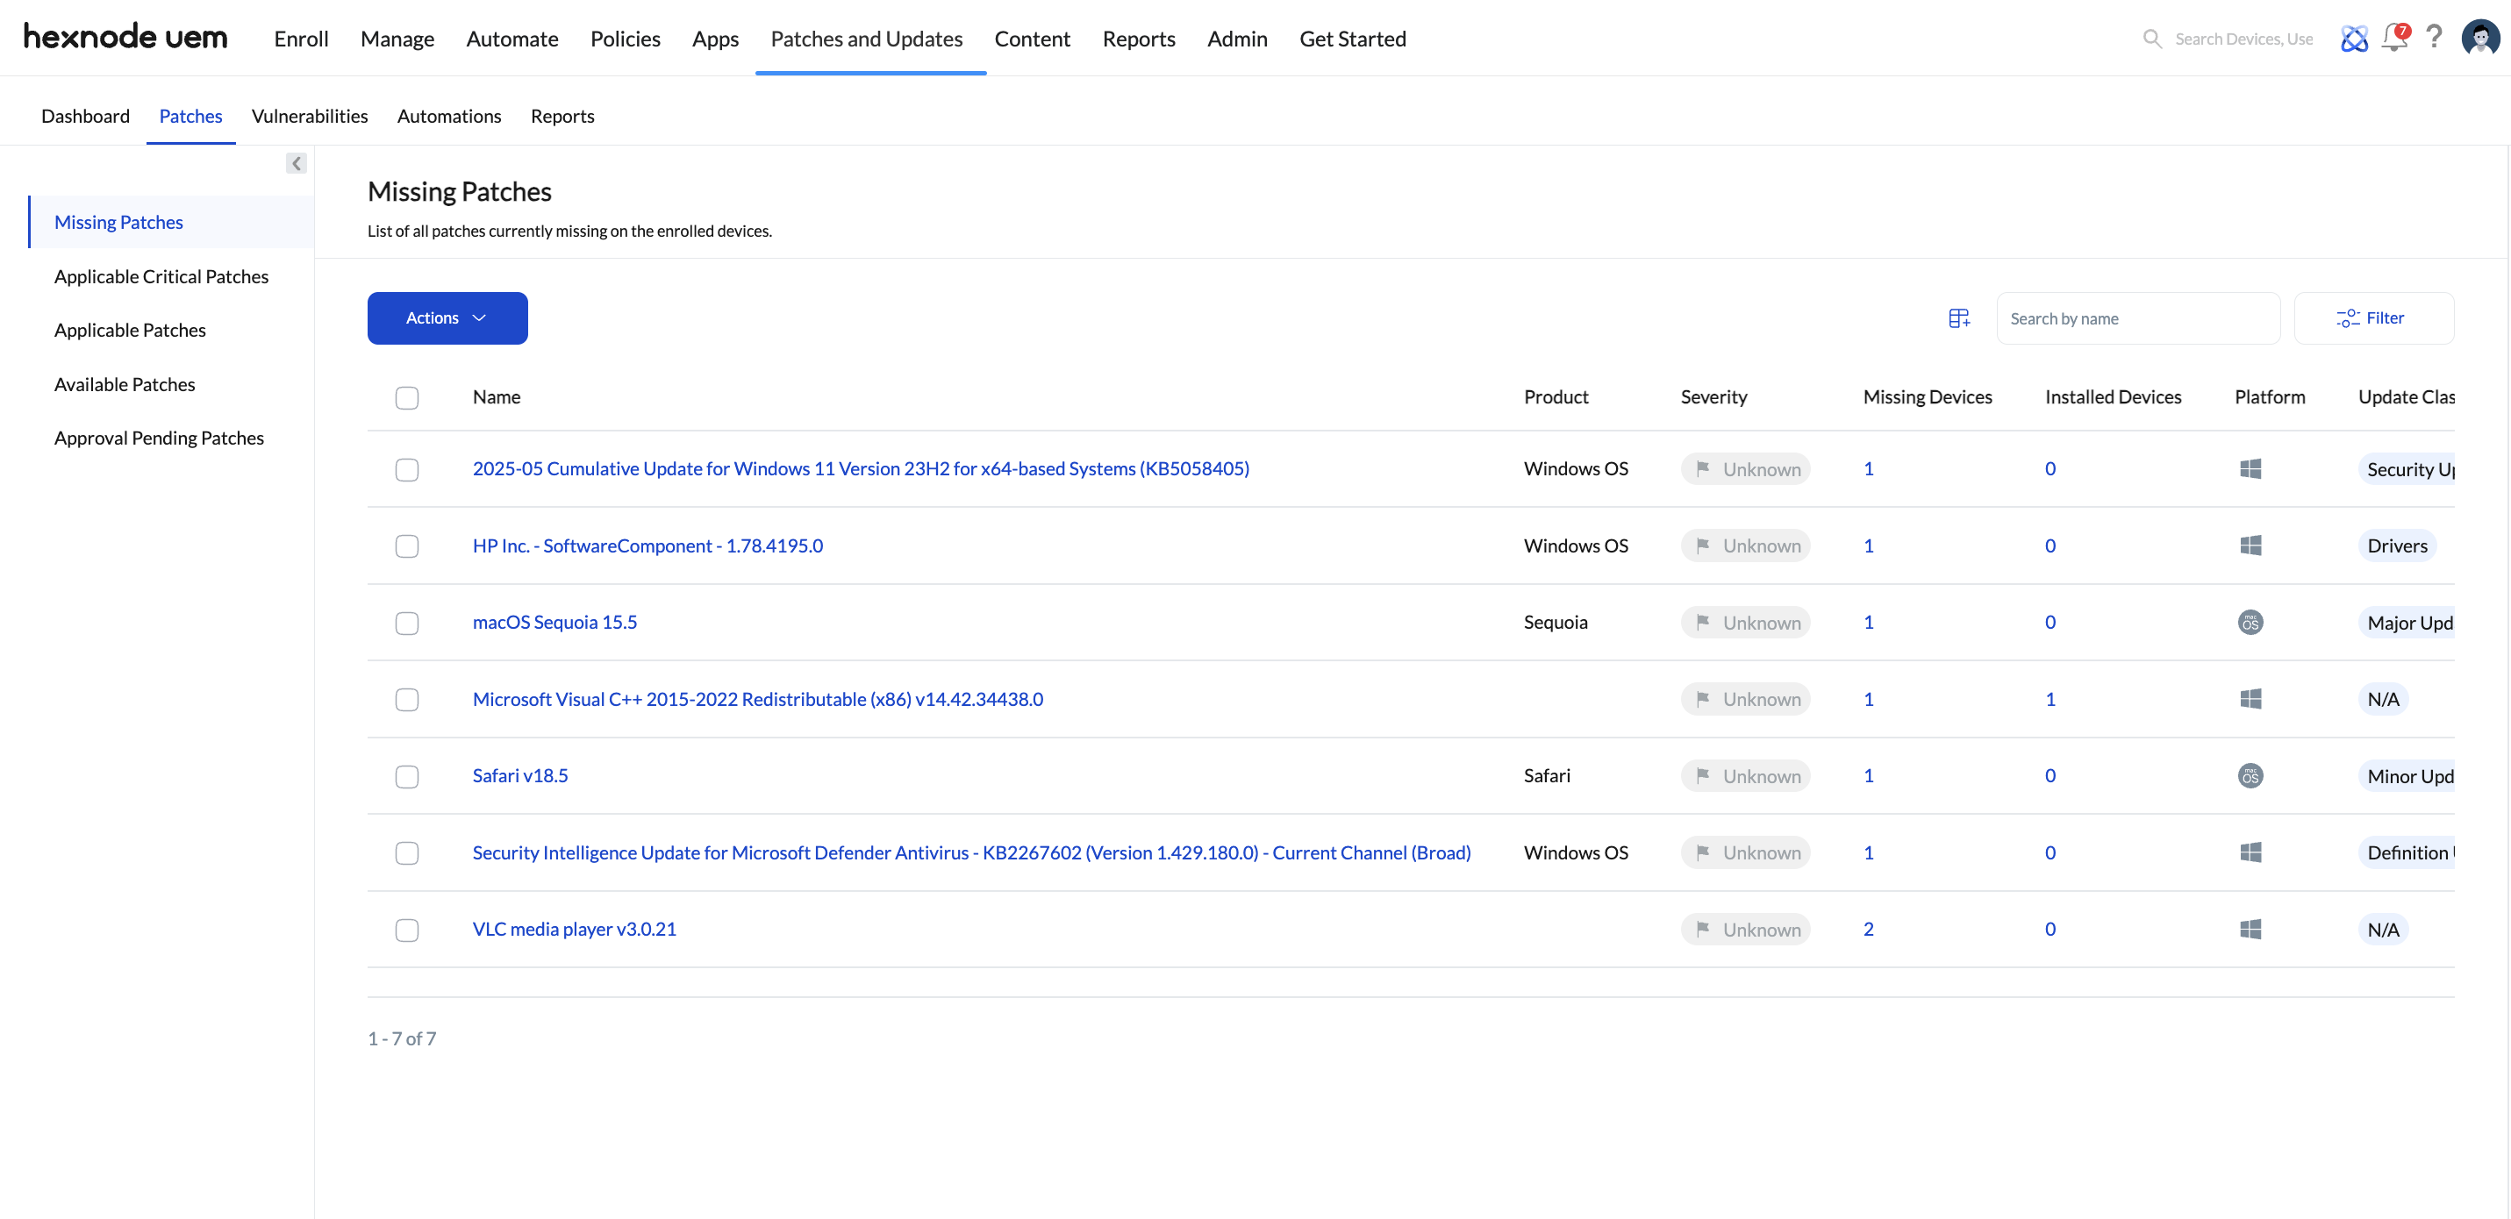
Task: Select Approval Pending Patches in sidebar
Action: tap(159, 438)
